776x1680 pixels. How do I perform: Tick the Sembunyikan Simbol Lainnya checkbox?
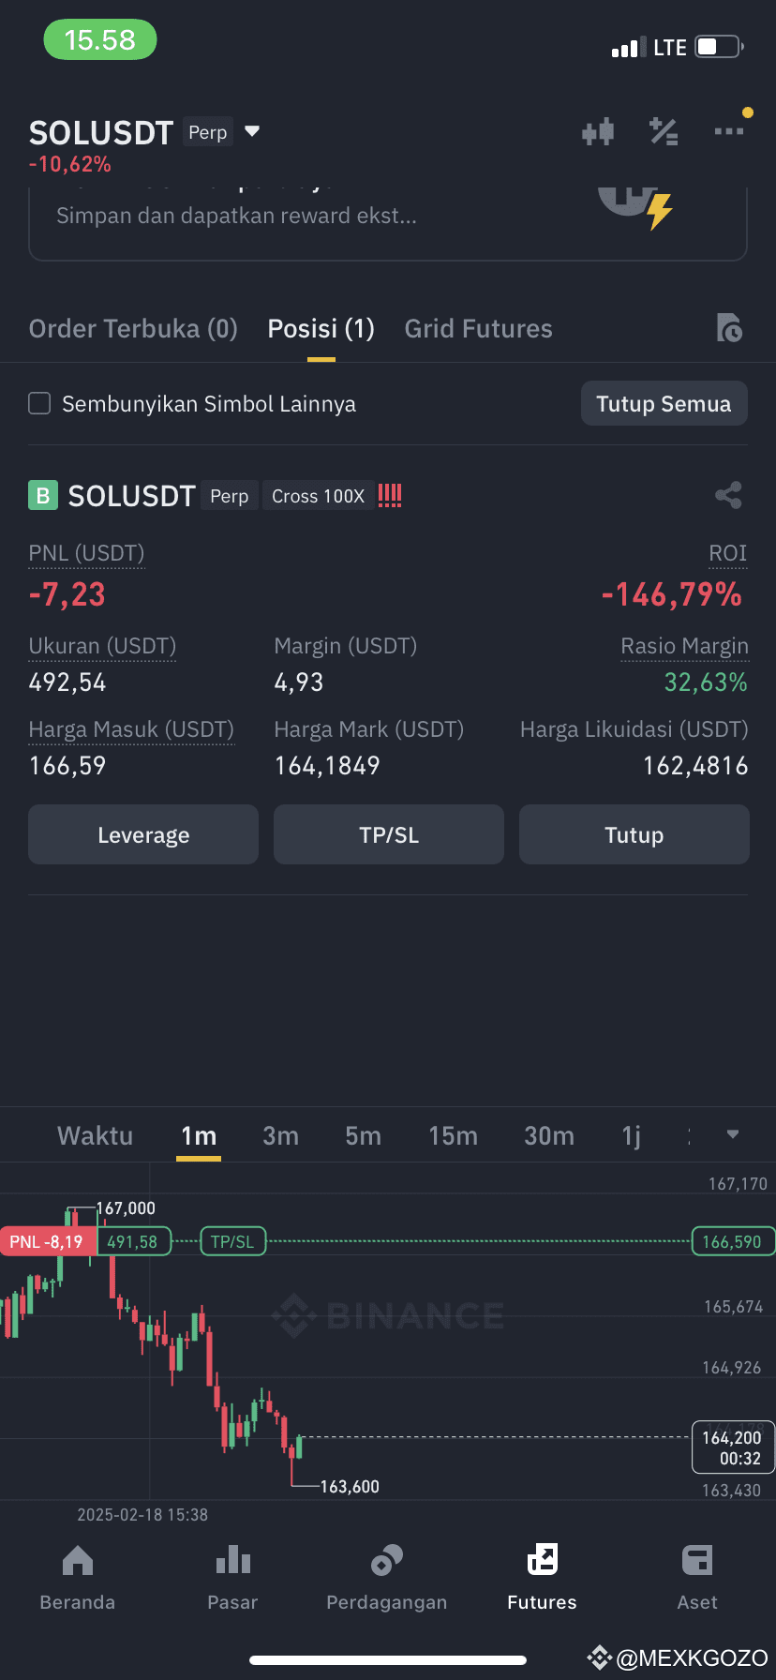tap(39, 403)
